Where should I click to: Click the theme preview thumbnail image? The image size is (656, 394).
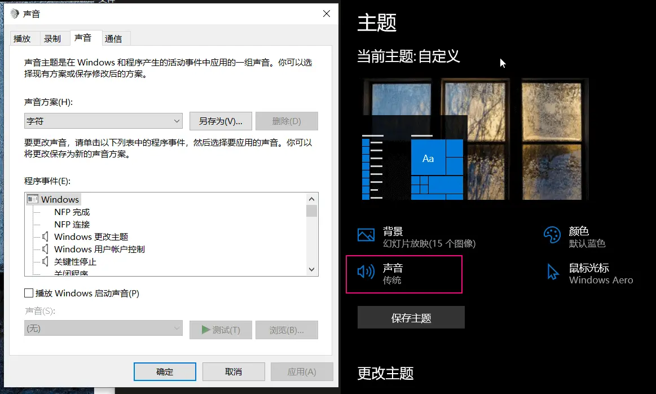point(476,139)
